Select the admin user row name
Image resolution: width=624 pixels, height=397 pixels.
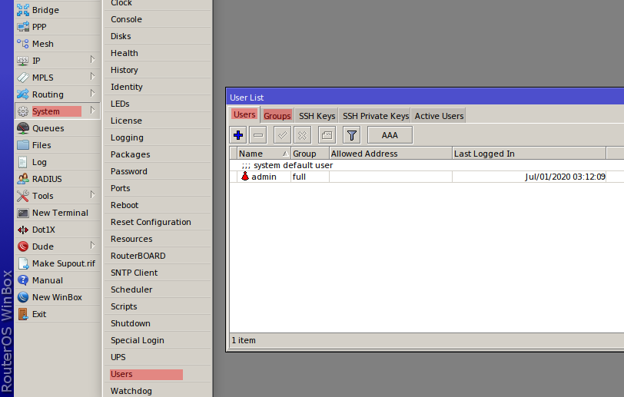tap(264, 177)
